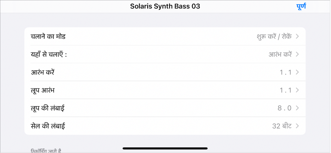
Task: Open the सेल की लंबाई setting label
Action: (47, 126)
